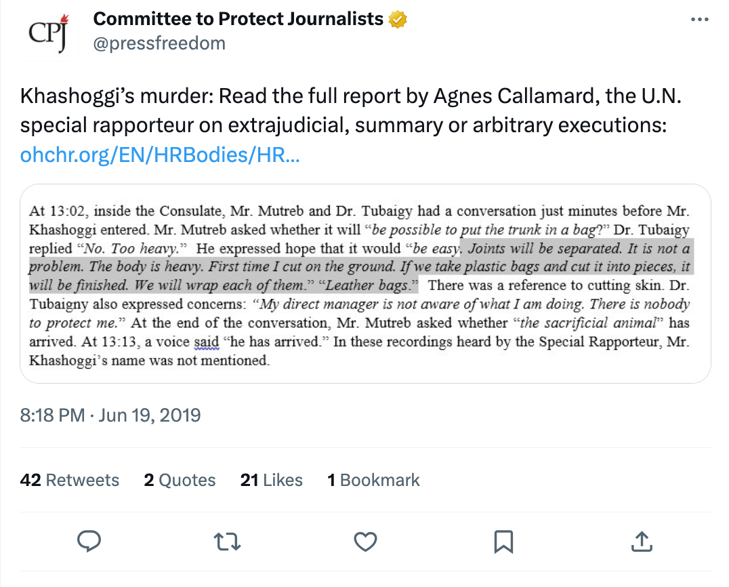This screenshot has height=587, width=729.
Task: Retweet using the arrows icon
Action: 227,542
